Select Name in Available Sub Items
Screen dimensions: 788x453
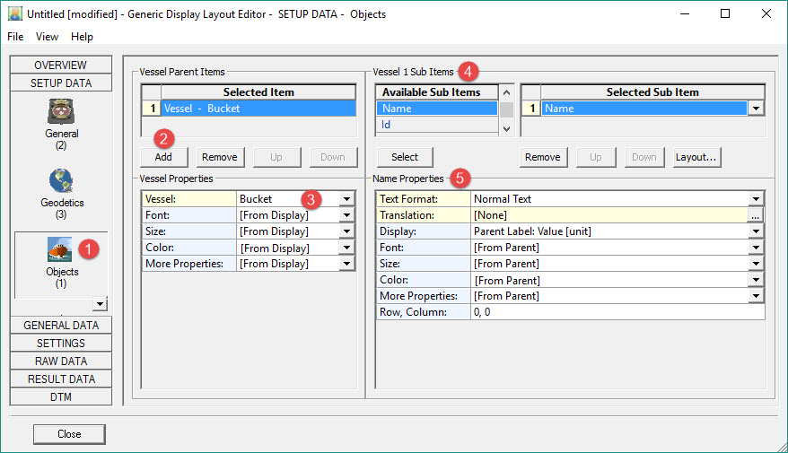437,108
